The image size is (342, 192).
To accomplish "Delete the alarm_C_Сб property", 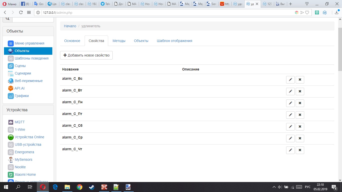I will point(300,127).
